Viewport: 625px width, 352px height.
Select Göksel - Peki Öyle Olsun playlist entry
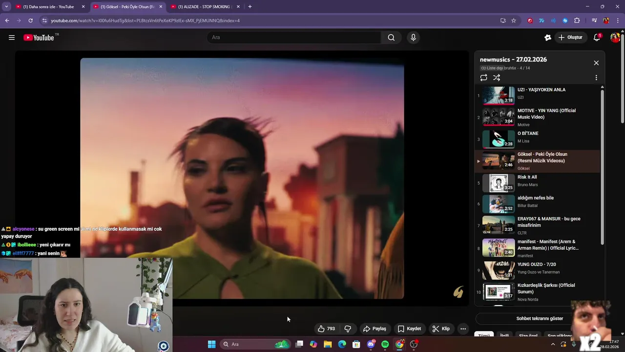[x=537, y=161]
